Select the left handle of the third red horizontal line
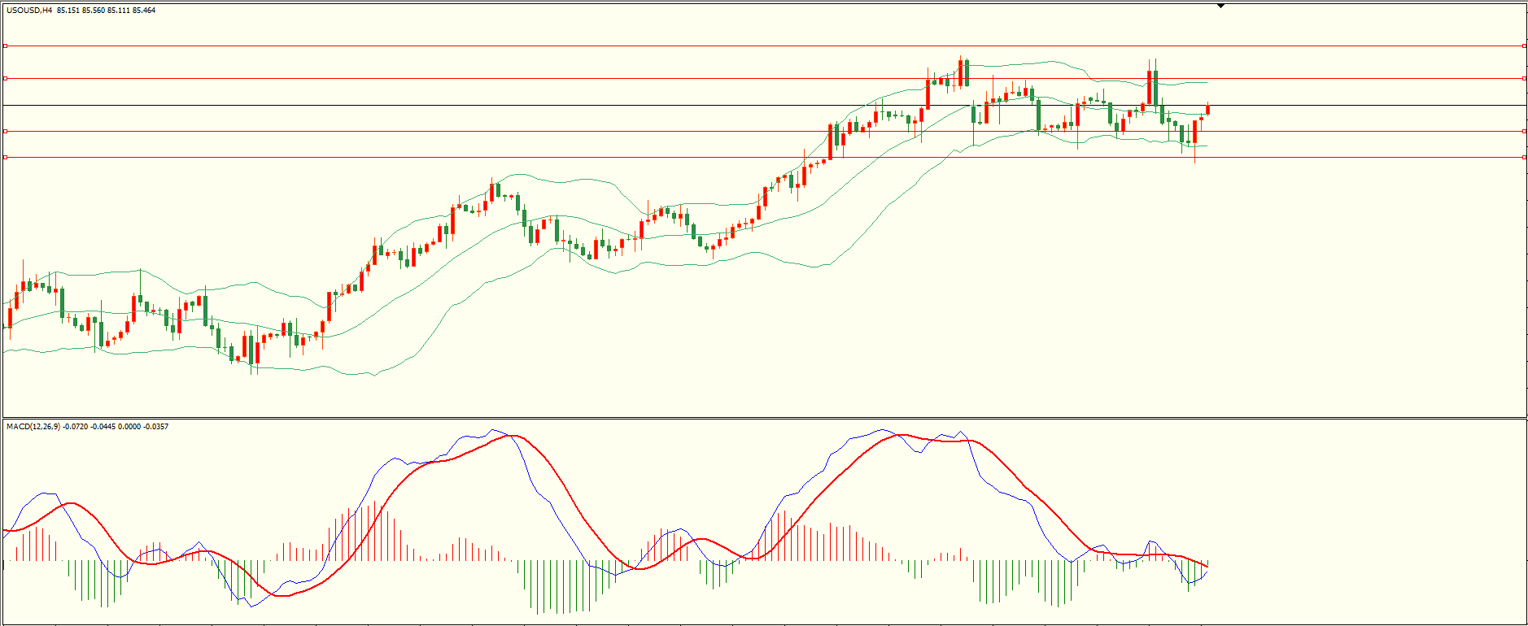 [x=6, y=131]
